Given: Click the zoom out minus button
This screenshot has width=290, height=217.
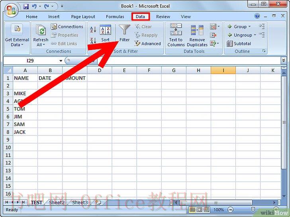Looking at the screenshot, I should pos(230,209).
